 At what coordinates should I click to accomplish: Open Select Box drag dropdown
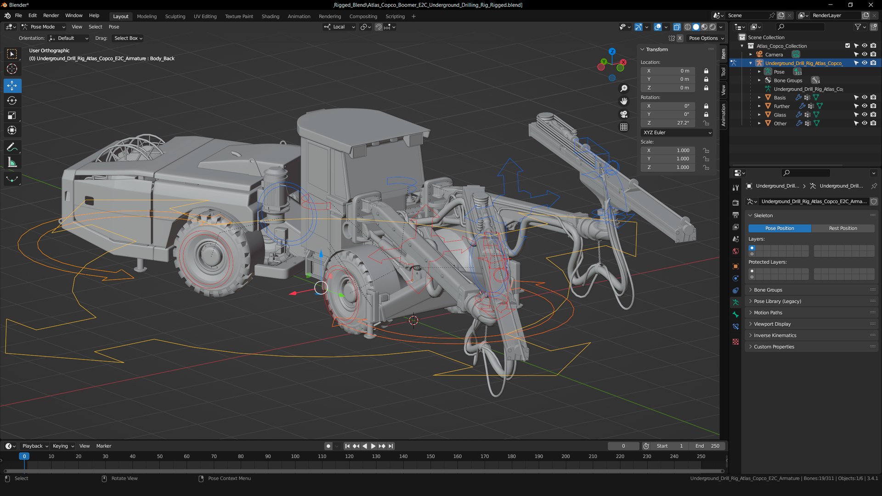[x=128, y=38]
